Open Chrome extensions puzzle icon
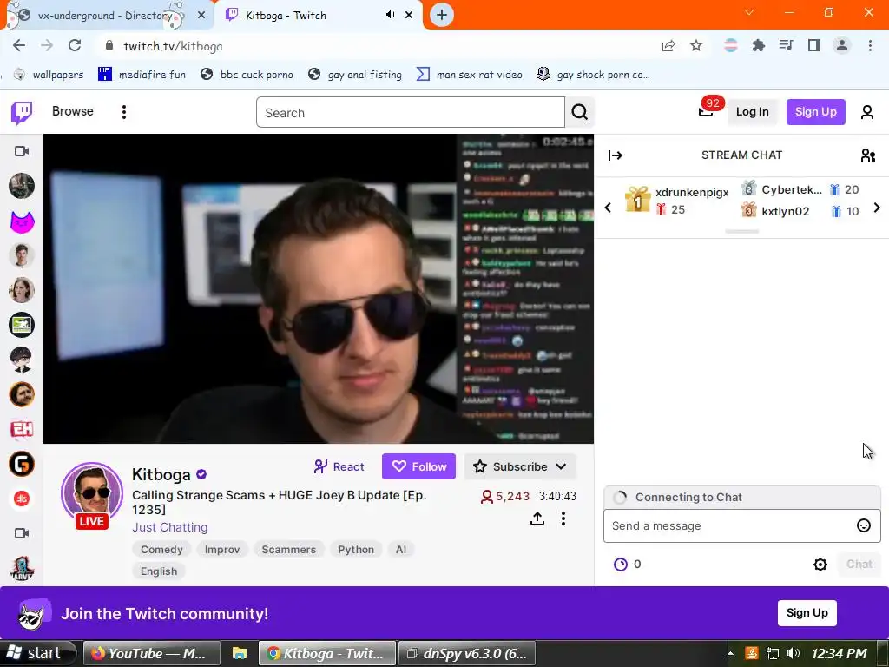This screenshot has width=889, height=667. coord(758,46)
